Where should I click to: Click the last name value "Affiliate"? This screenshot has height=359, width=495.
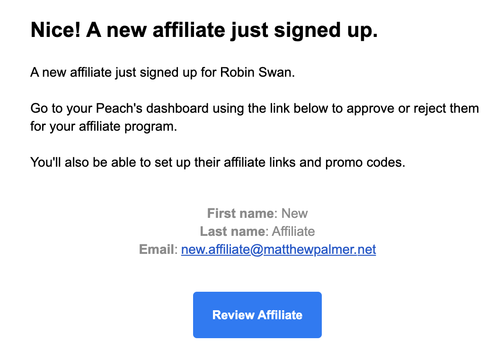(293, 232)
